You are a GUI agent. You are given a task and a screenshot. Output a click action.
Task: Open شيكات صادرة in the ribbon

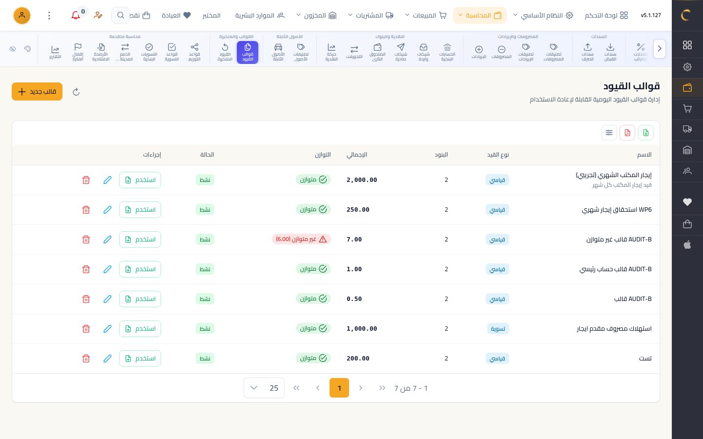tap(401, 52)
